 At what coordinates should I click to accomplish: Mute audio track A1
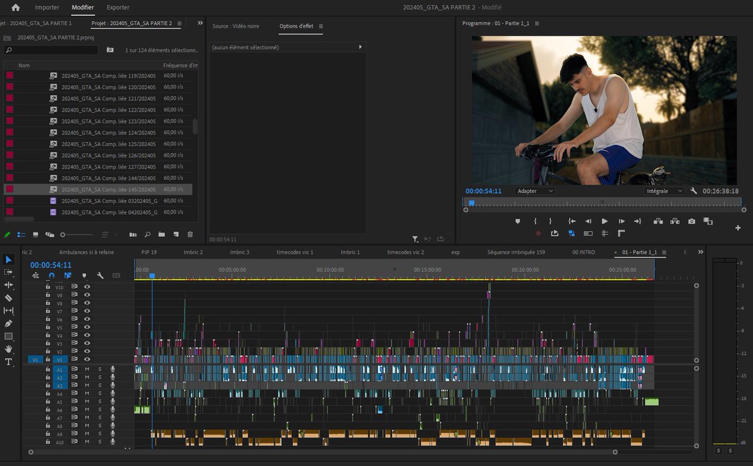pos(87,370)
